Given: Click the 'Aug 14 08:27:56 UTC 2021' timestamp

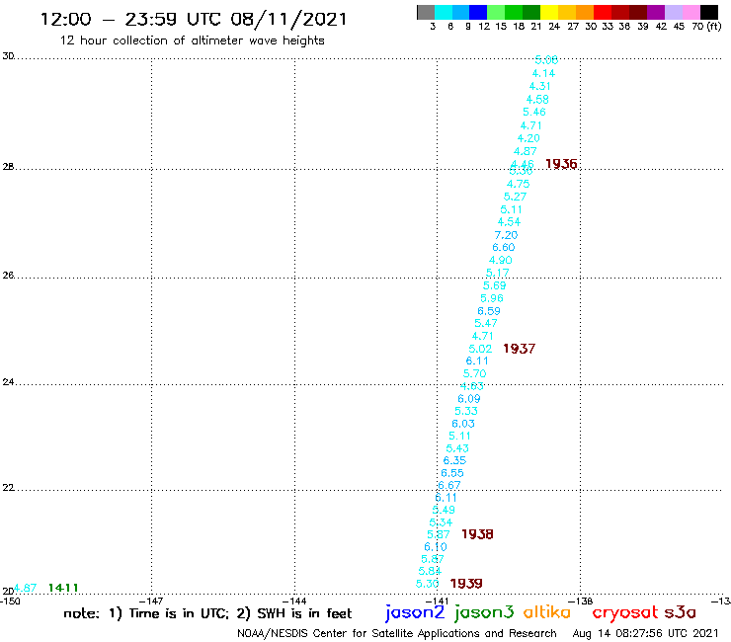Looking at the screenshot, I should 645,633.
